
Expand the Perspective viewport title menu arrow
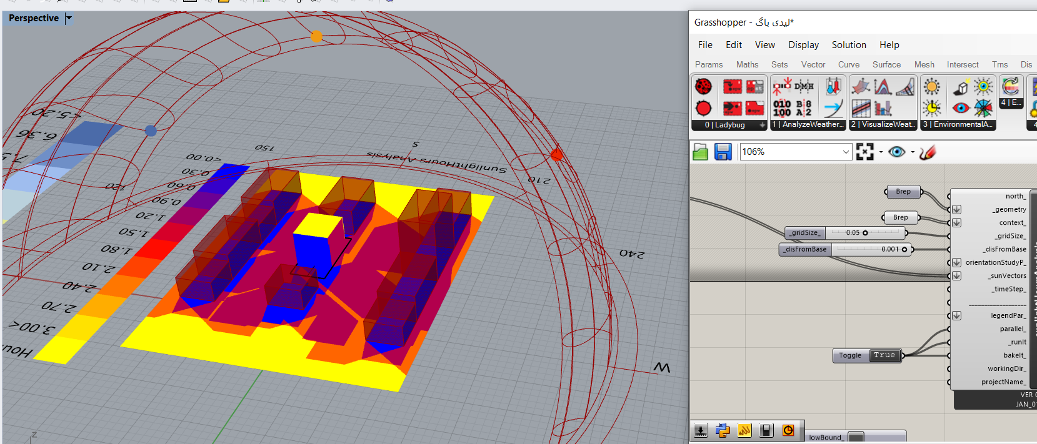point(69,18)
